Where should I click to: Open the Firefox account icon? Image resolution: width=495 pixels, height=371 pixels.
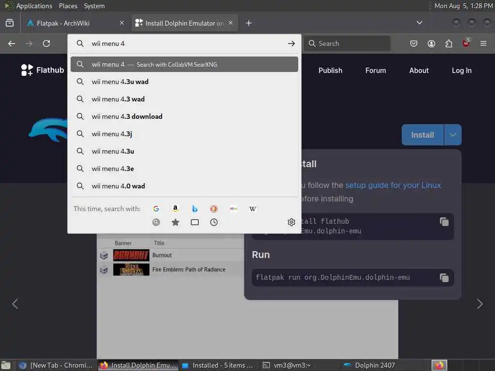pyautogui.click(x=431, y=43)
